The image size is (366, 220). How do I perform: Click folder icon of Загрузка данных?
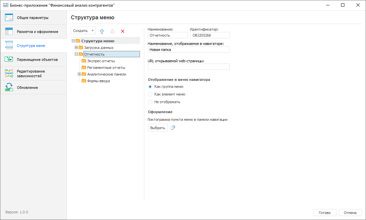click(81, 48)
